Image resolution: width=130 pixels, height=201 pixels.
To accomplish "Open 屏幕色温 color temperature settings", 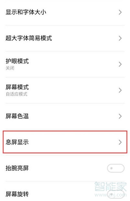I will click(x=65, y=116).
